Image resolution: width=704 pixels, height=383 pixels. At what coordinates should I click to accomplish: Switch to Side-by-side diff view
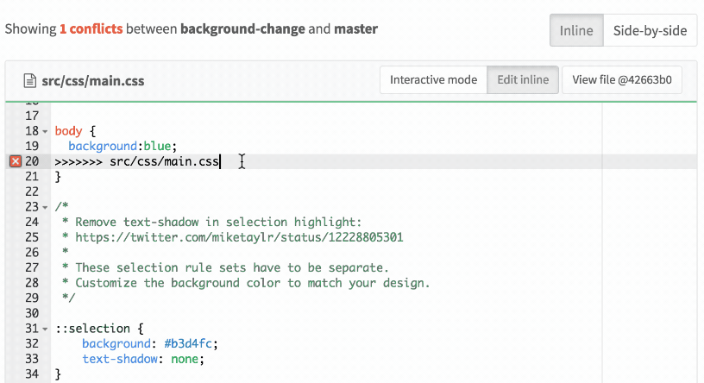click(649, 30)
